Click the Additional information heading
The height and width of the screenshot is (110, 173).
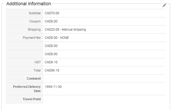[x=29, y=4]
